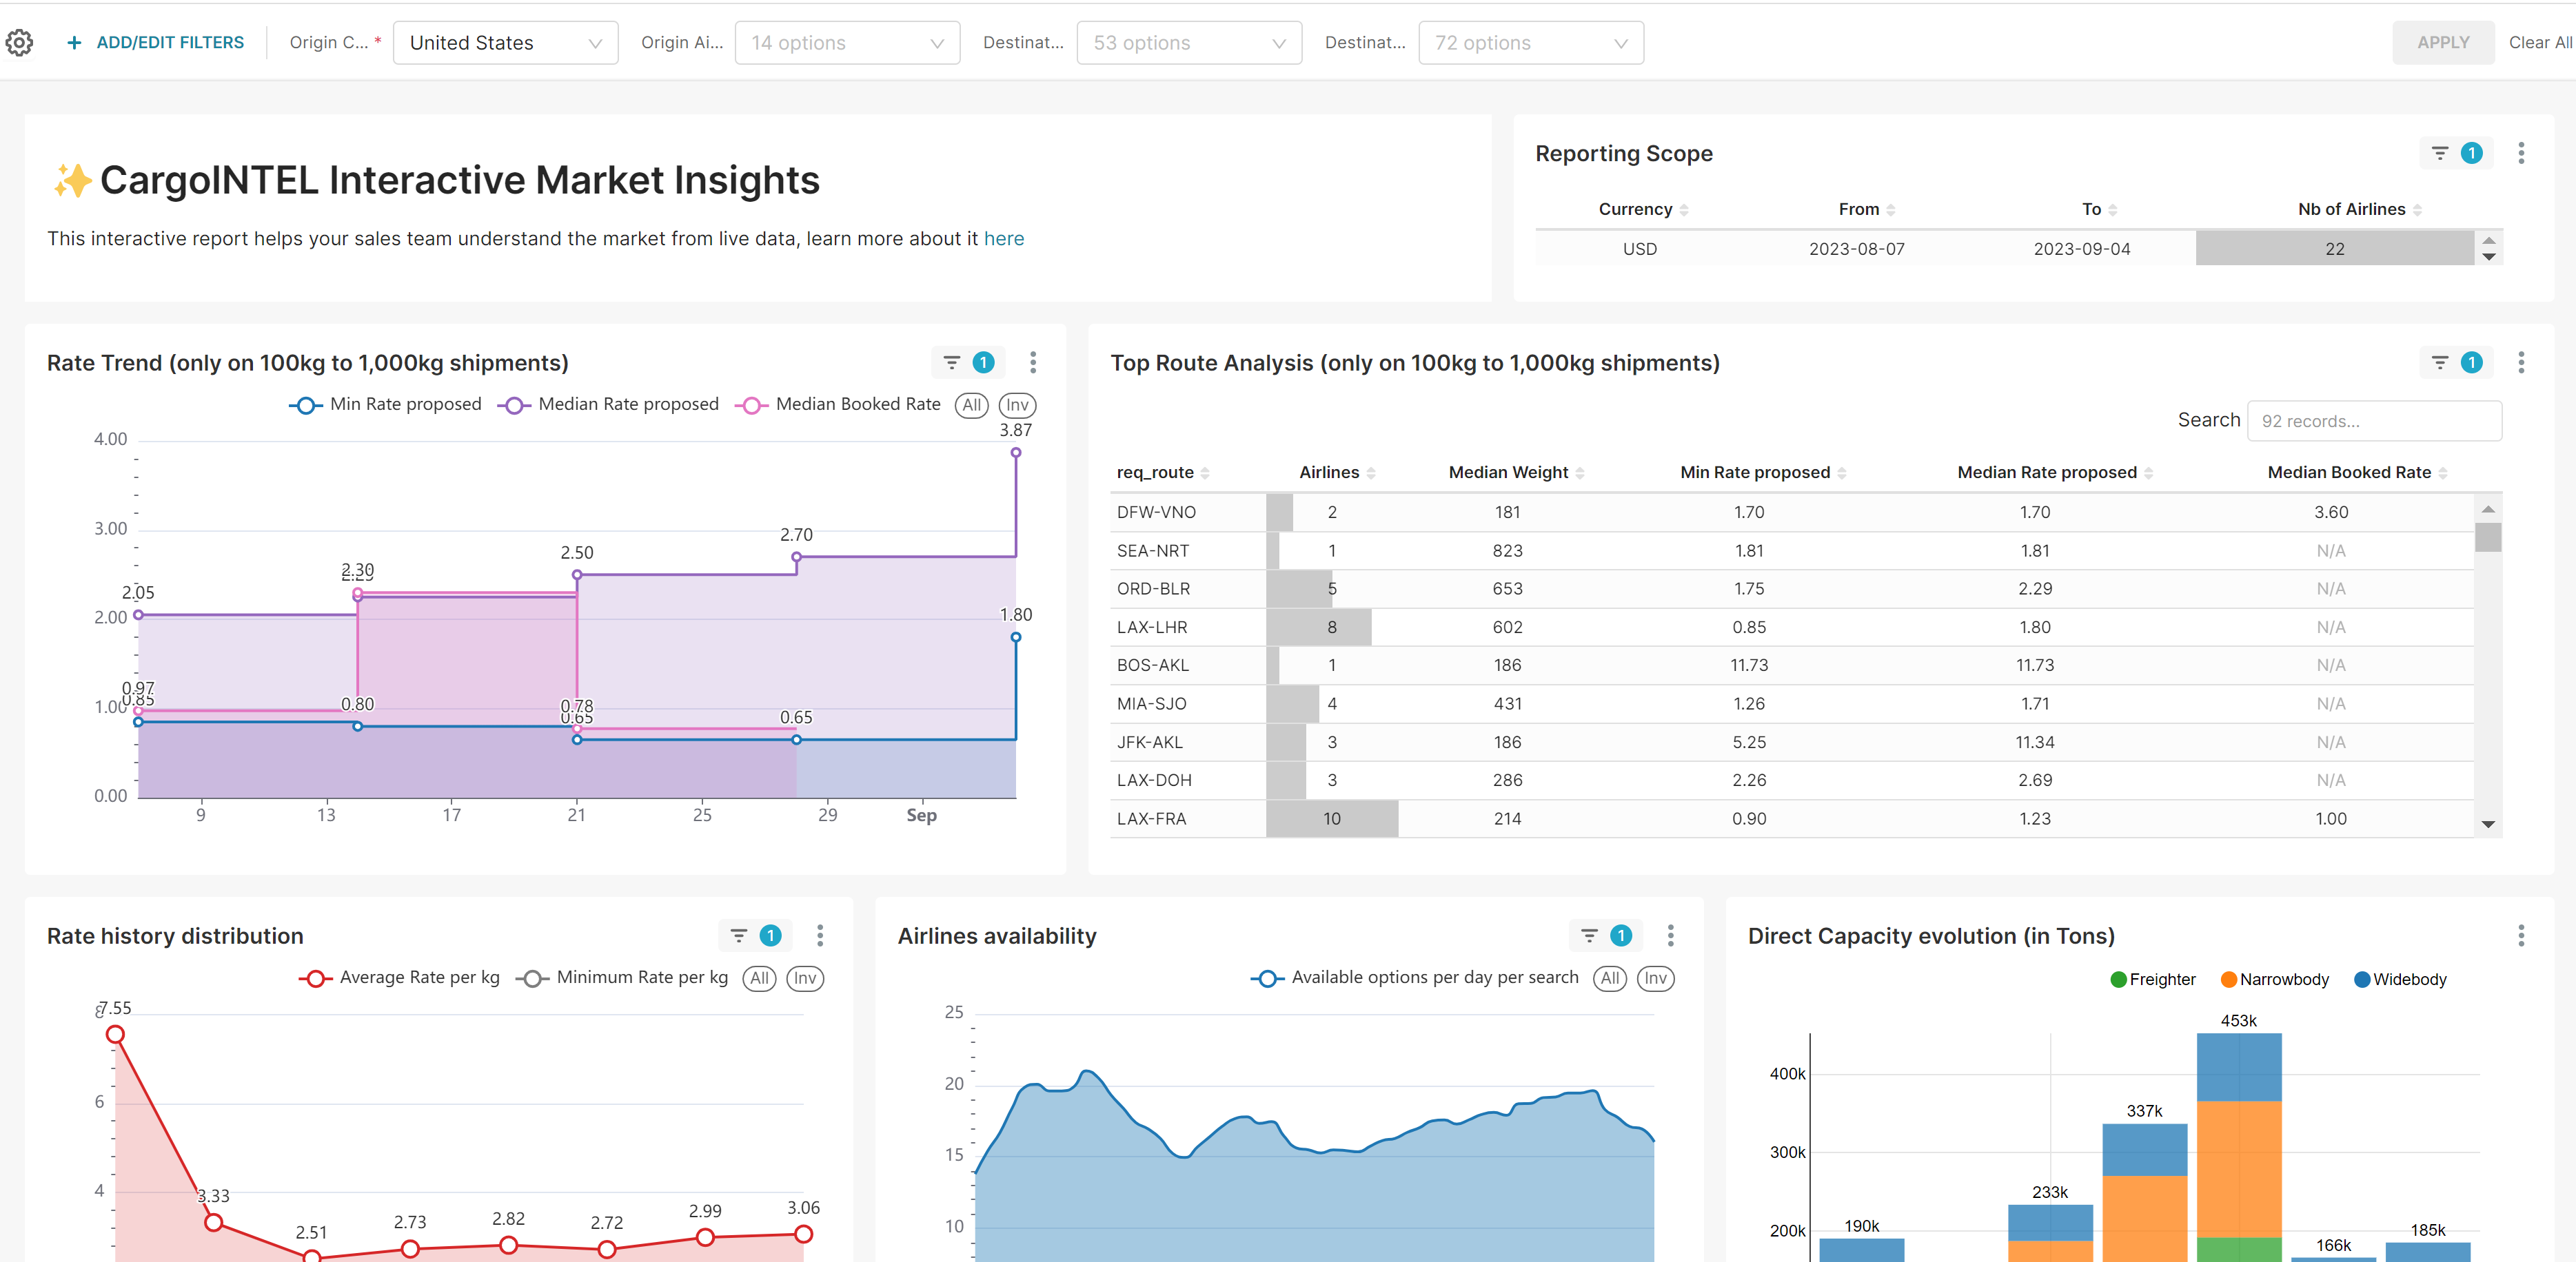Screen dimensions: 2576x1262
Task: Sort Reporting Scope by From date
Action: pyautogui.click(x=1866, y=209)
